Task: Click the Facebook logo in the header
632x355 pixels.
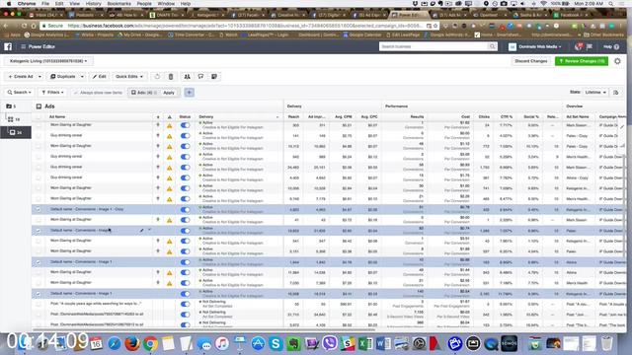Action: tap(8, 46)
